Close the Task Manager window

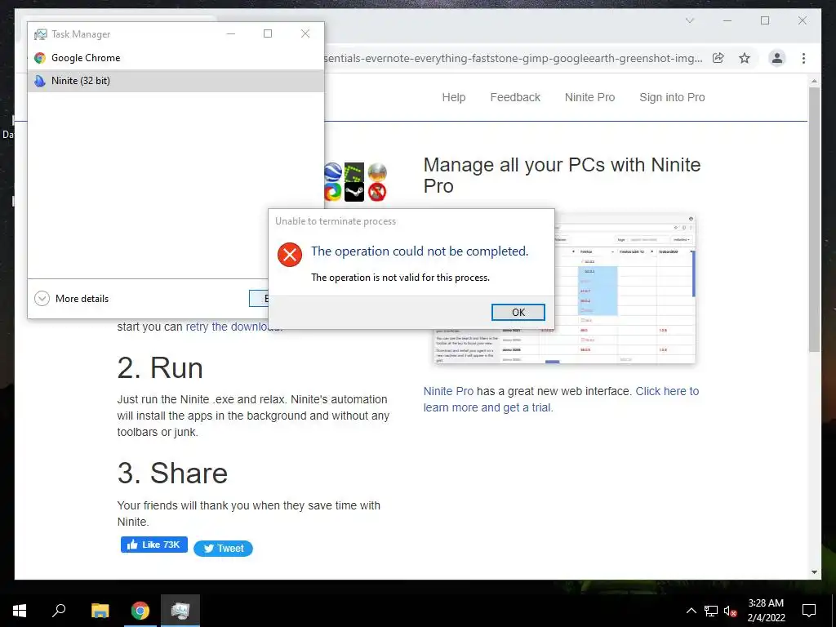coord(305,33)
